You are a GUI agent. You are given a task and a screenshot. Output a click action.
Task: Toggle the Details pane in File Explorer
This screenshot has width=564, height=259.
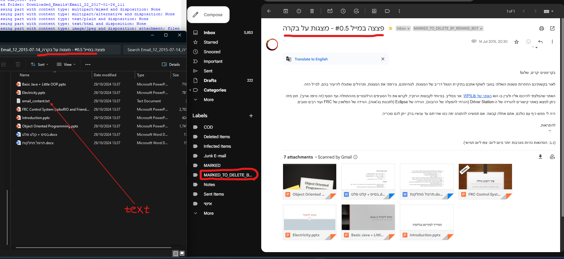171,64
